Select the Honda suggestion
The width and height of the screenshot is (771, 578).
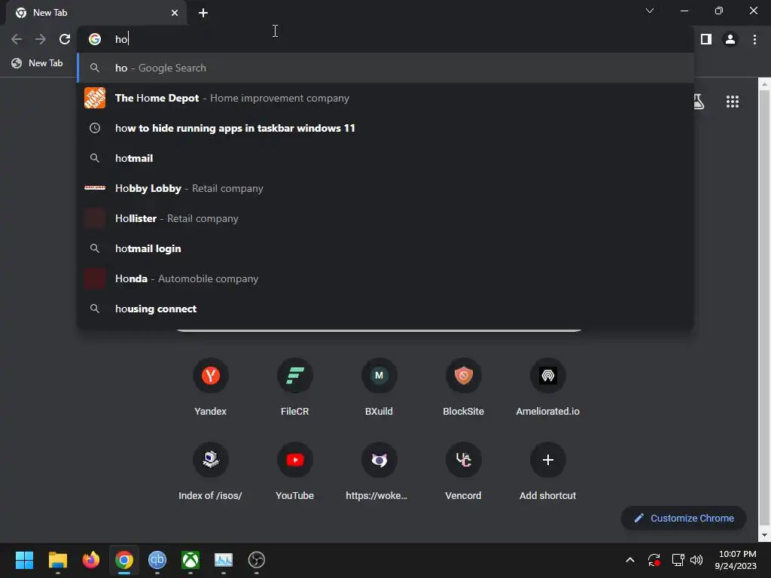tap(385, 278)
